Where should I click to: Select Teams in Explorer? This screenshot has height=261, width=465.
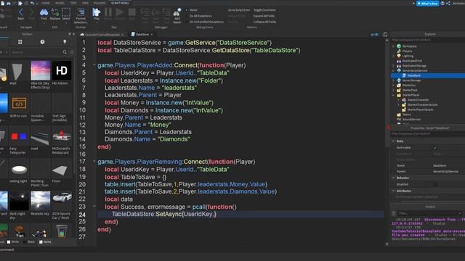click(406, 115)
